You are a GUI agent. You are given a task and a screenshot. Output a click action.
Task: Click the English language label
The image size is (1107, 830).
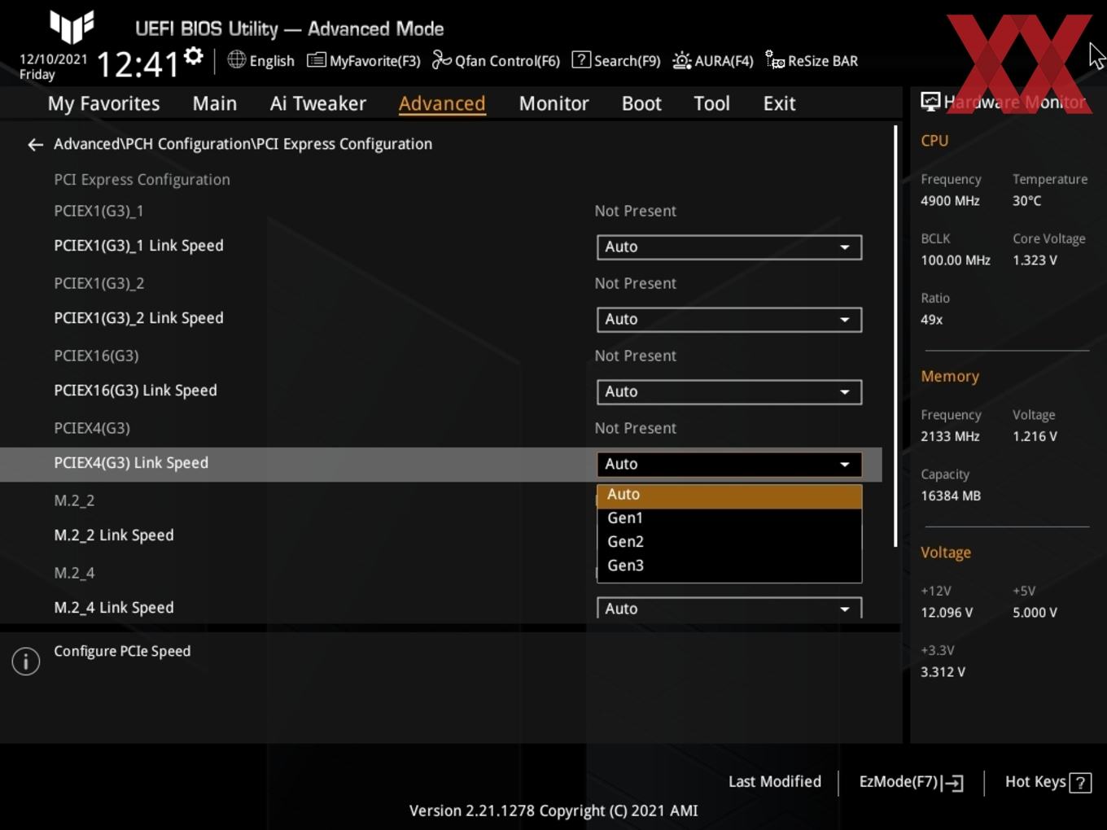pos(272,61)
